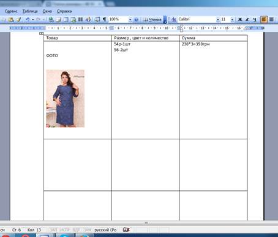
Task: Click the Товар header cell
Action: [x=78, y=38]
